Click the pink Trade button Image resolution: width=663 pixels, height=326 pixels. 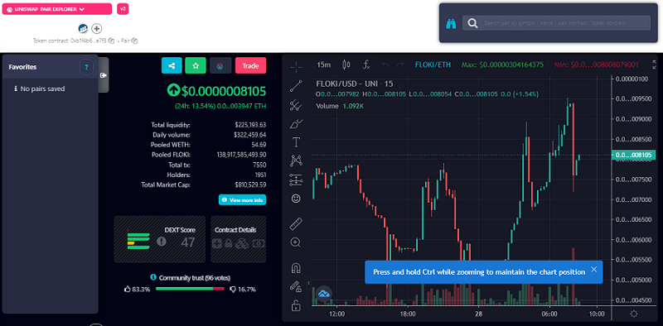251,65
